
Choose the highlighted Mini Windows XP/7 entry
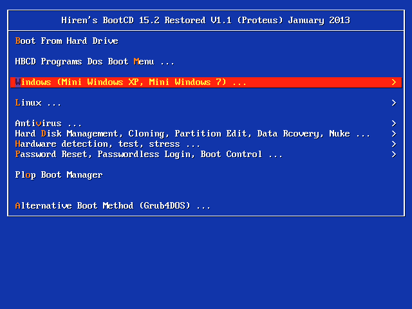[x=206, y=82]
